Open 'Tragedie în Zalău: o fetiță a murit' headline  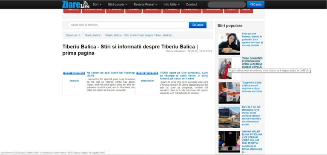tap(252, 87)
